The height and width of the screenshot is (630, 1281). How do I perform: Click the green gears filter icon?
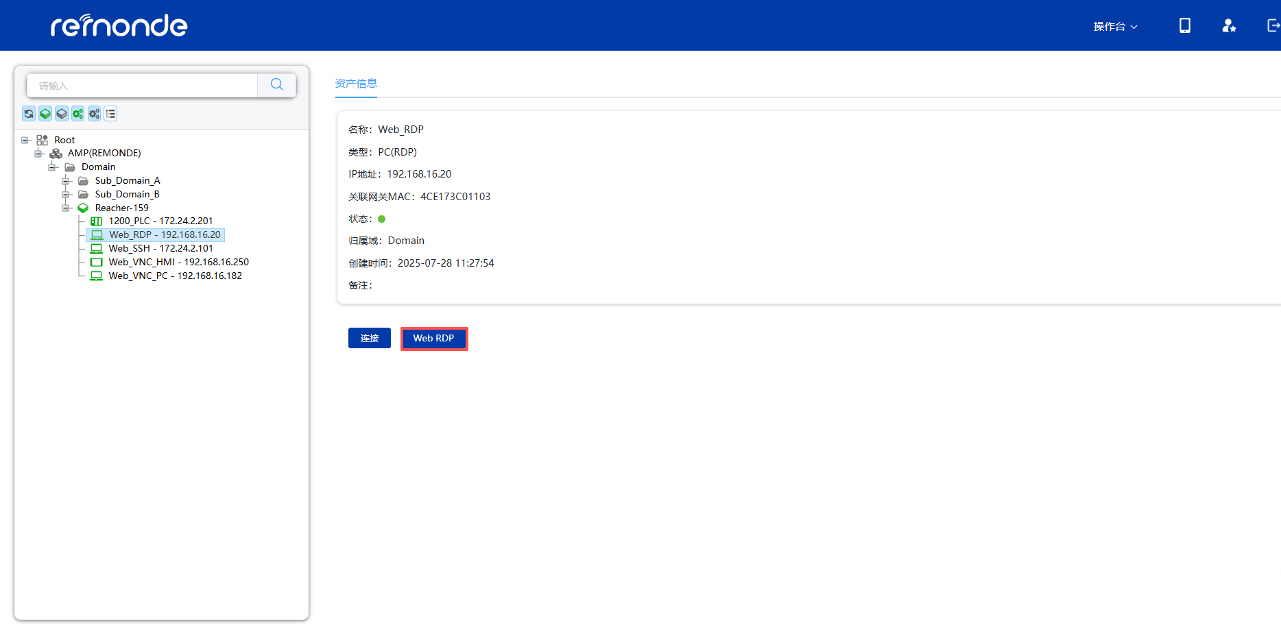pos(77,114)
